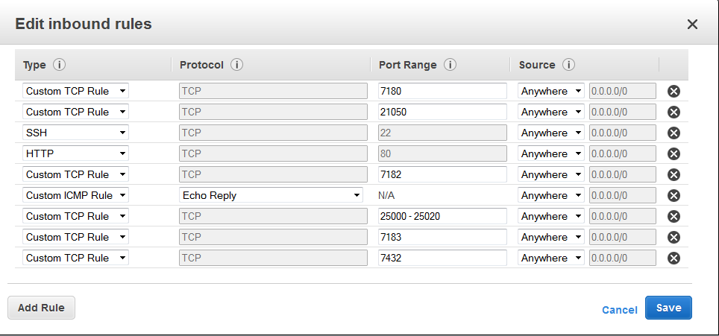Click the Port Range info icon
The height and width of the screenshot is (336, 719).
pyautogui.click(x=450, y=65)
